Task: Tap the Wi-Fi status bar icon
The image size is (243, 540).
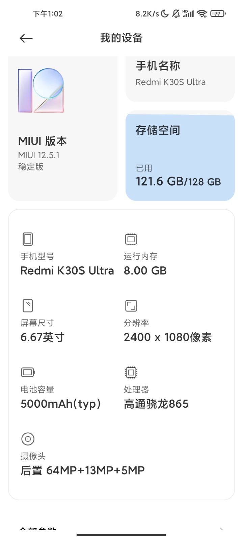Action: (202, 13)
